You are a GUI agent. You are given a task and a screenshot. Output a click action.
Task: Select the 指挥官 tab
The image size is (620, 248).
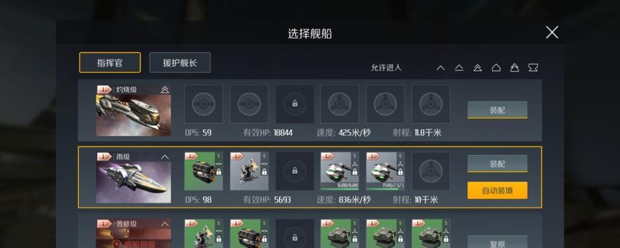[110, 63]
